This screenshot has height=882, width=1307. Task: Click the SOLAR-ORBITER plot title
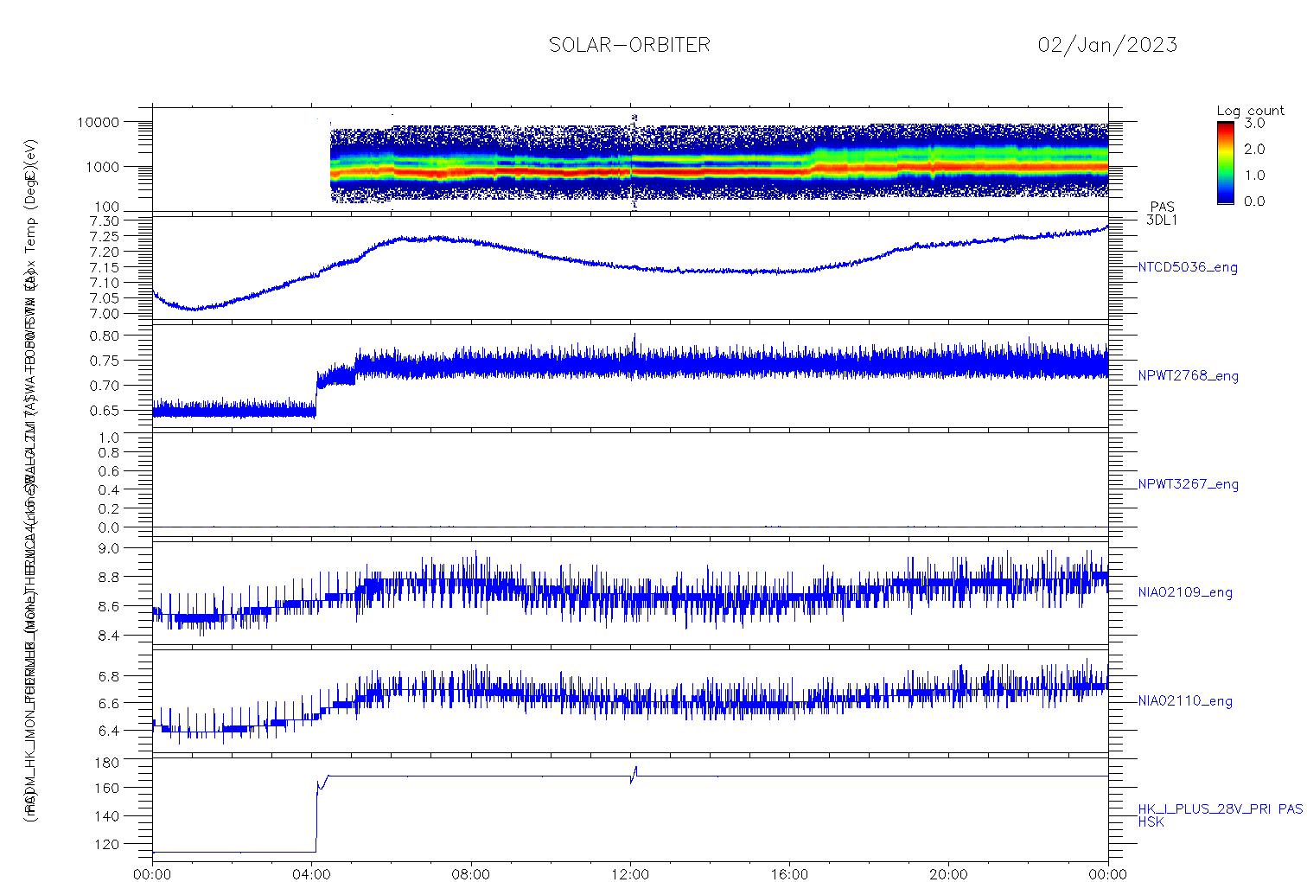629,45
